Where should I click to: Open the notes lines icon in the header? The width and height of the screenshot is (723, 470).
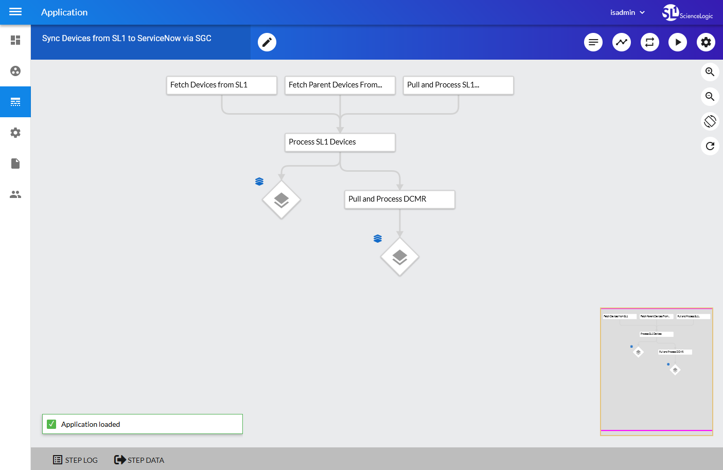[593, 42]
